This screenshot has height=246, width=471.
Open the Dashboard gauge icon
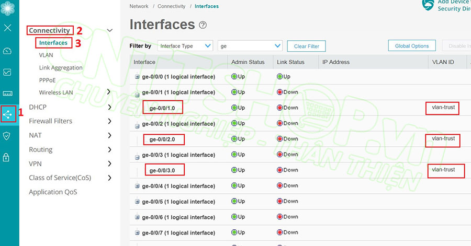[8, 51]
